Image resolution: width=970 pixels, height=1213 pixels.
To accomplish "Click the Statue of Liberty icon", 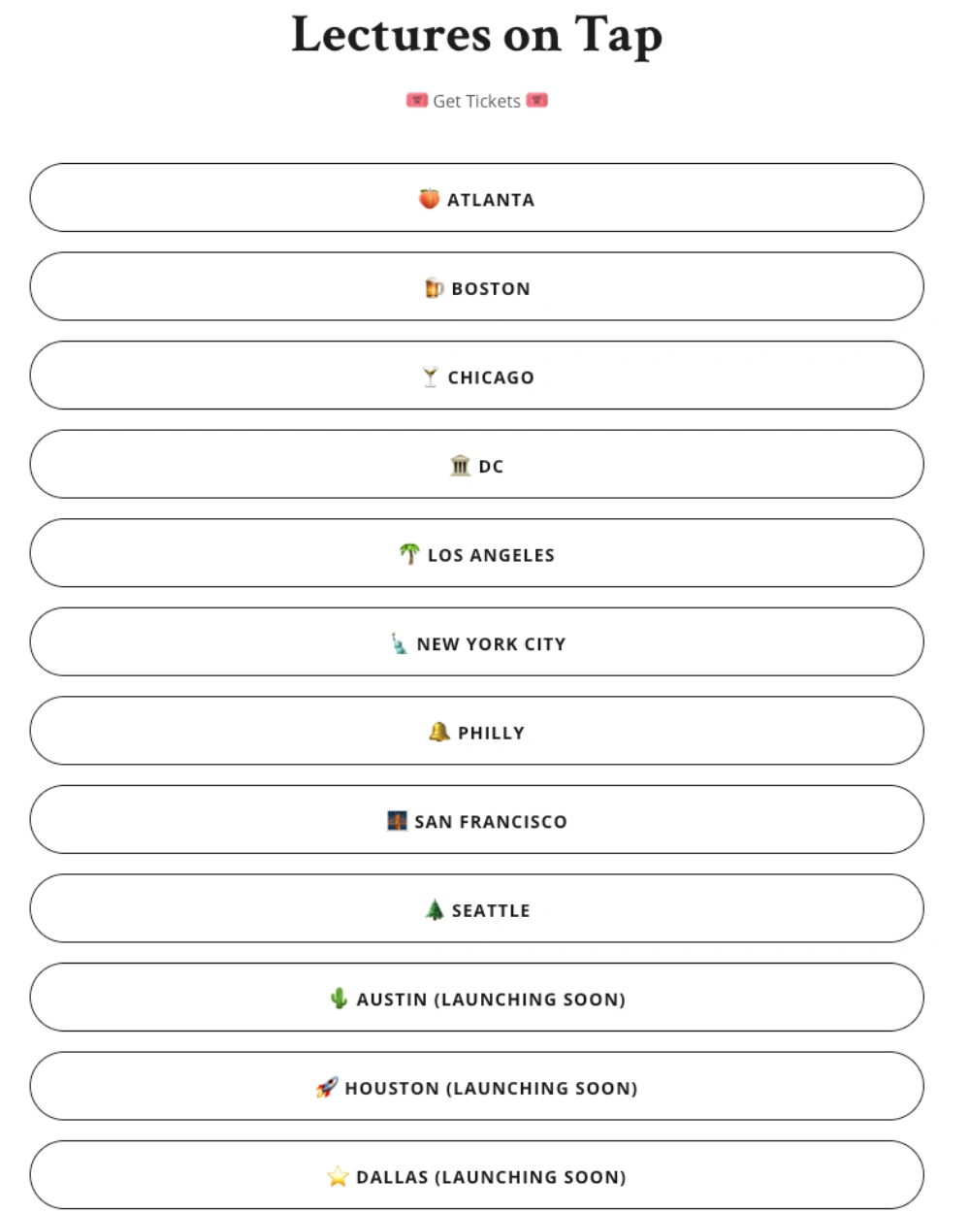I will [x=399, y=643].
